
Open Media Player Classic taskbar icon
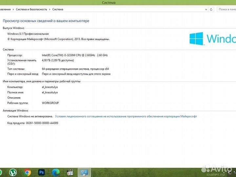pos(70,172)
